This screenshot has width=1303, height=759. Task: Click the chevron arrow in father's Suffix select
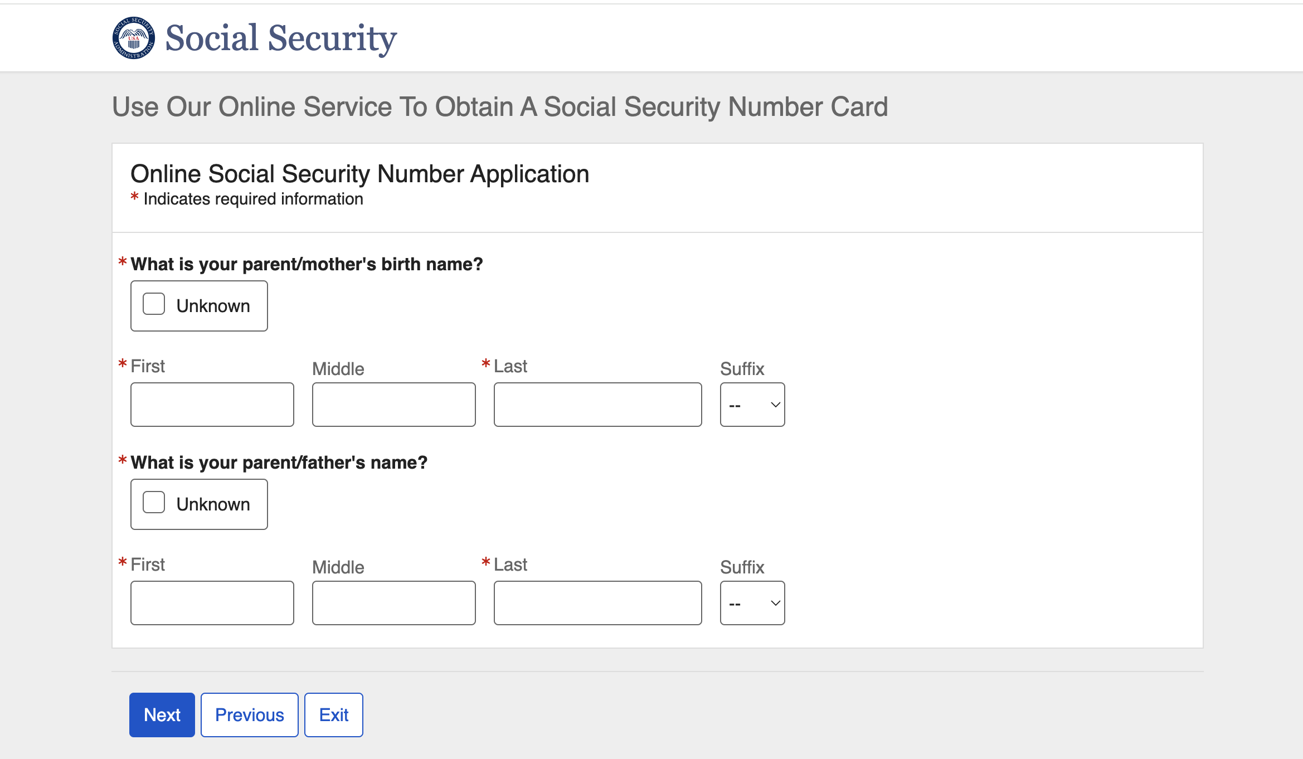click(x=775, y=603)
